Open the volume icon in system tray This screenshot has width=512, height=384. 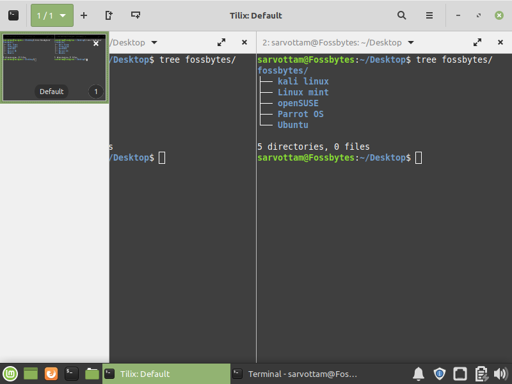point(500,374)
